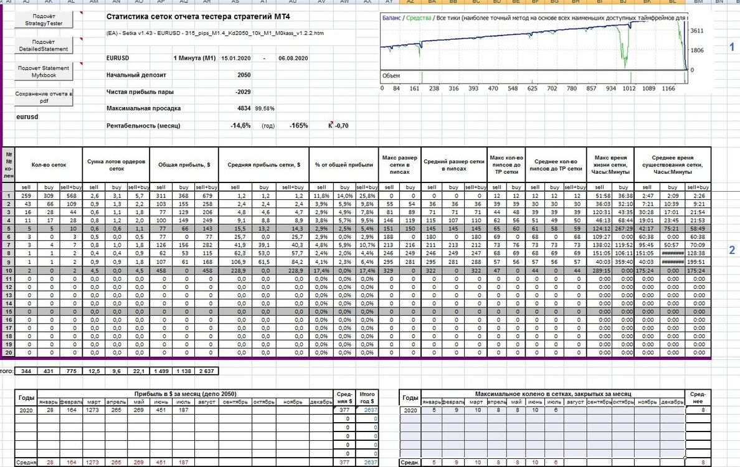Click the sell profit total 1 499

click(x=161, y=371)
